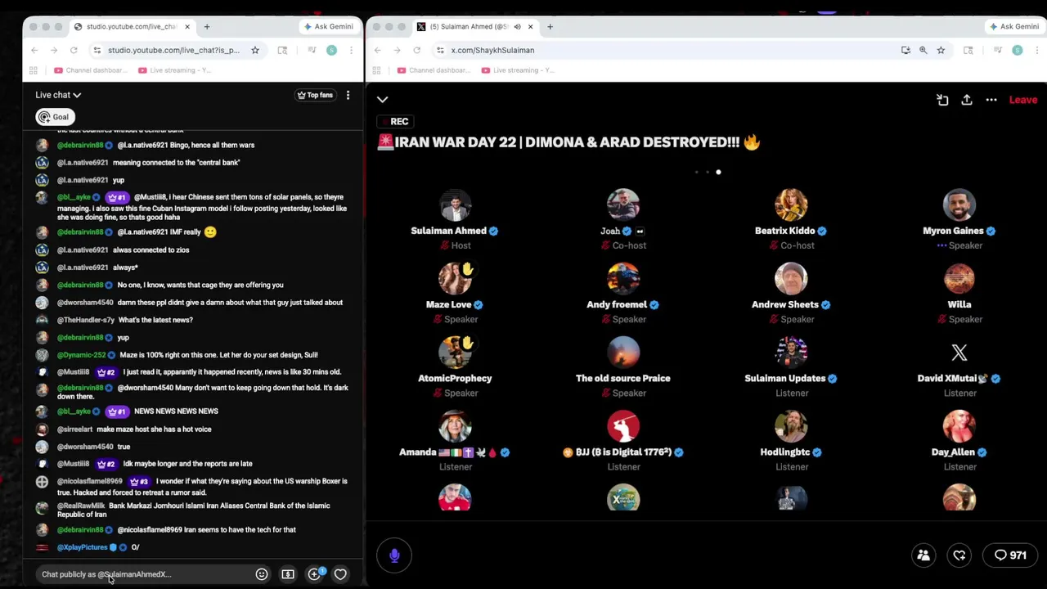Screen dimensions: 1047x589
Task: Click the #3 badge beside @nicolasflamel8969
Action: click(138, 481)
